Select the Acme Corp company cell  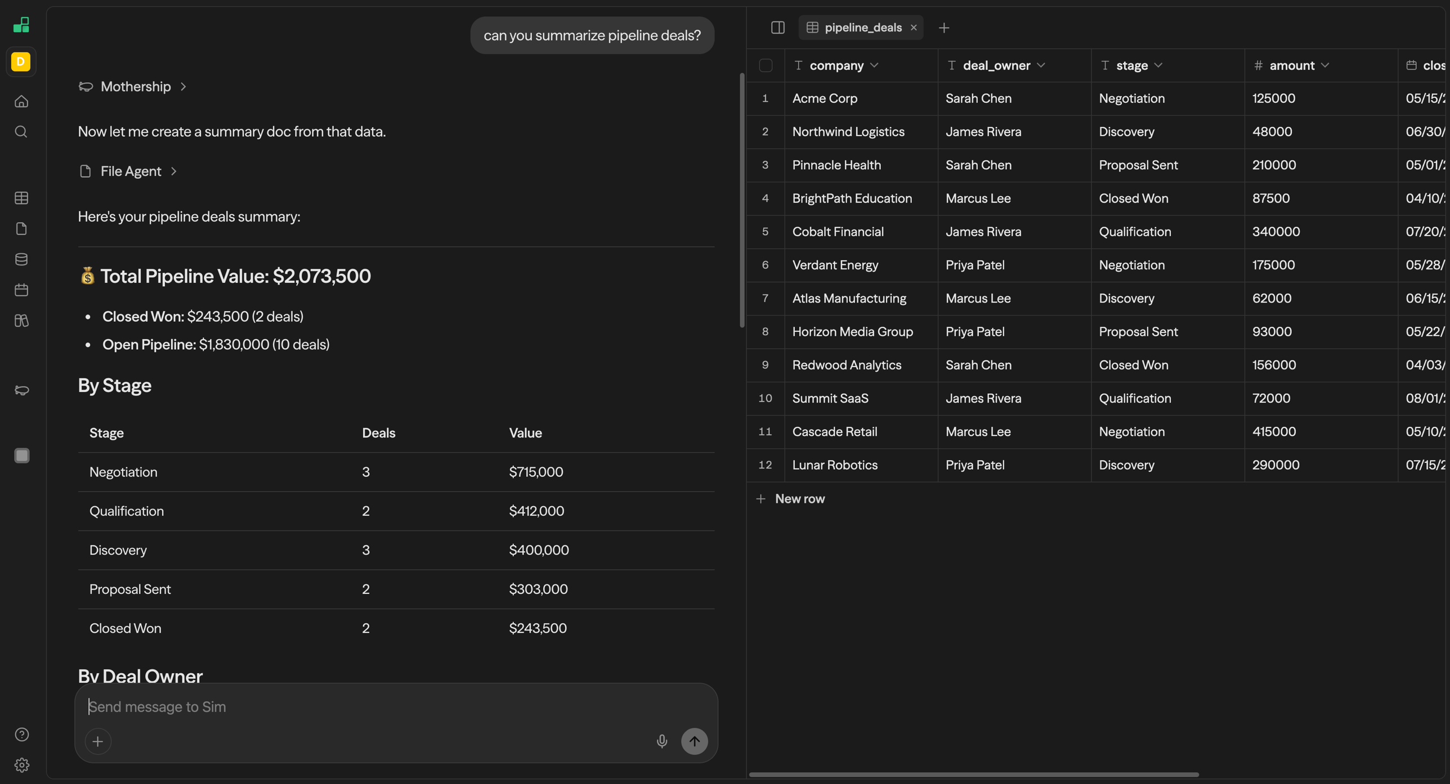(x=861, y=98)
